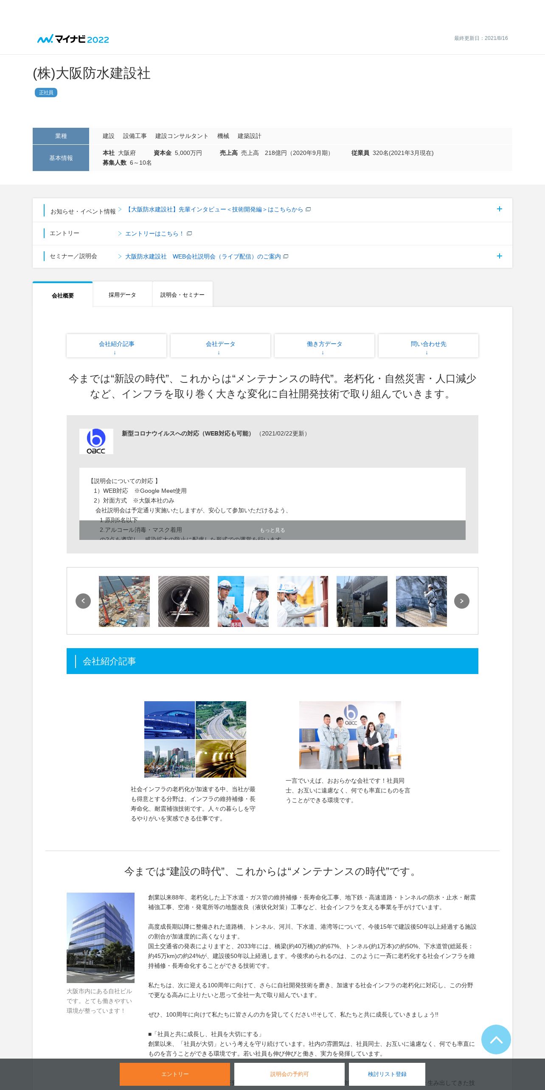545x1090 pixels.
Task: Jump to 会社データ section
Action: pos(220,346)
